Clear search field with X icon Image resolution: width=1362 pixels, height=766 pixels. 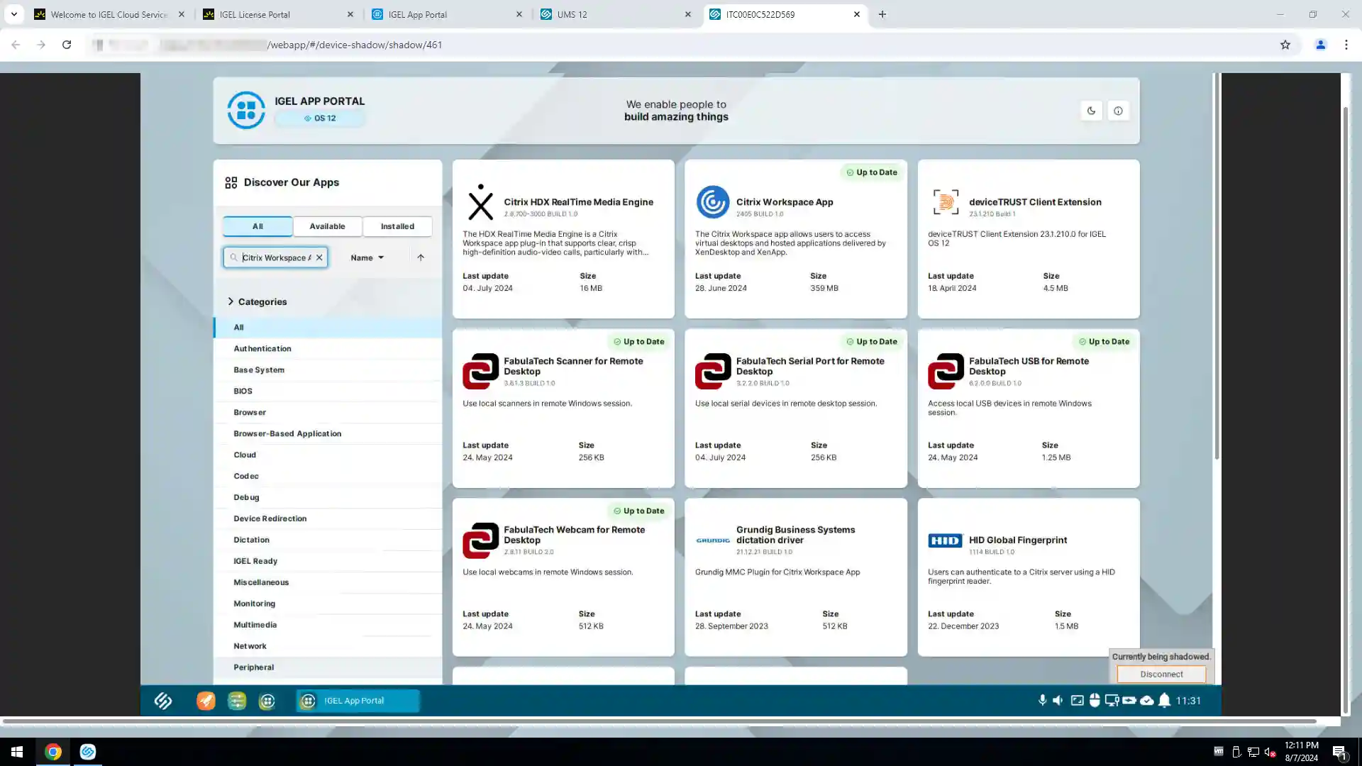pos(319,257)
